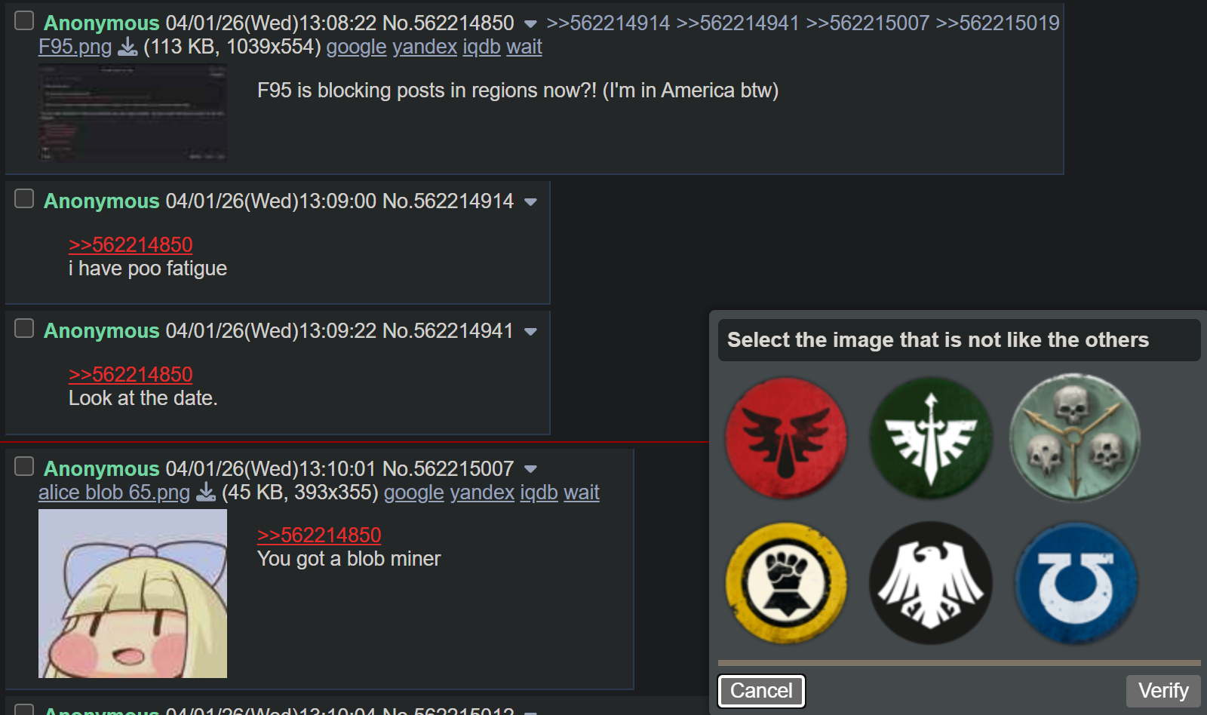Select the green winged sword emblem
The image size is (1207, 715).
[931, 438]
